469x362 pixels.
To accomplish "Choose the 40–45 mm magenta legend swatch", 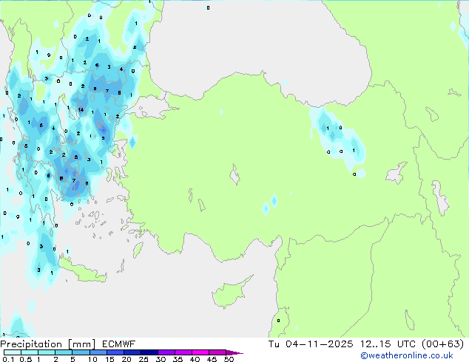I will pos(200,352).
